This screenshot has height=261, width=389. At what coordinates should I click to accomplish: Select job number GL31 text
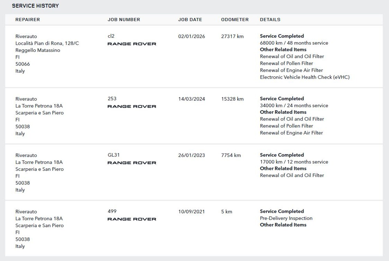tap(114, 155)
